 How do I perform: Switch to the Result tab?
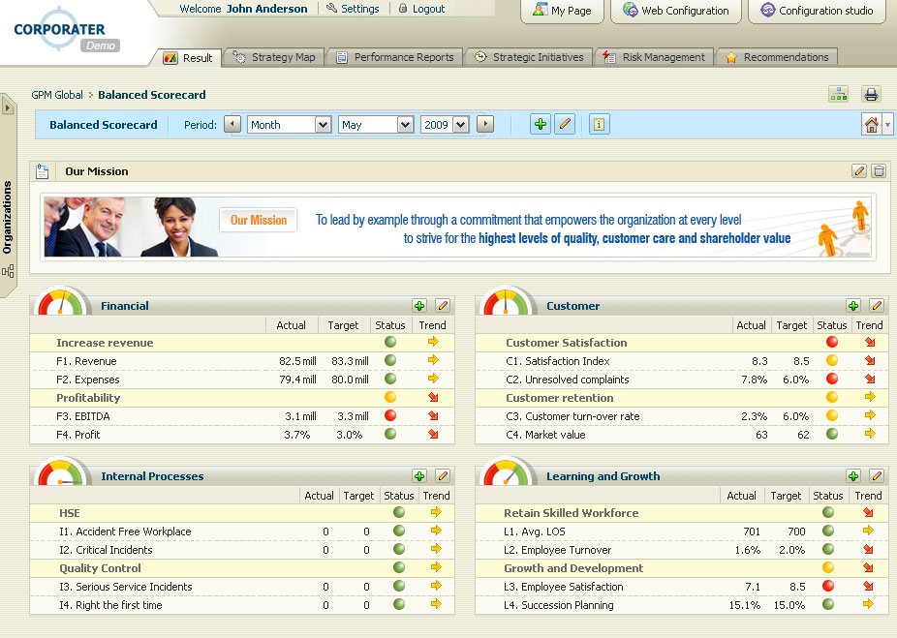pos(188,58)
